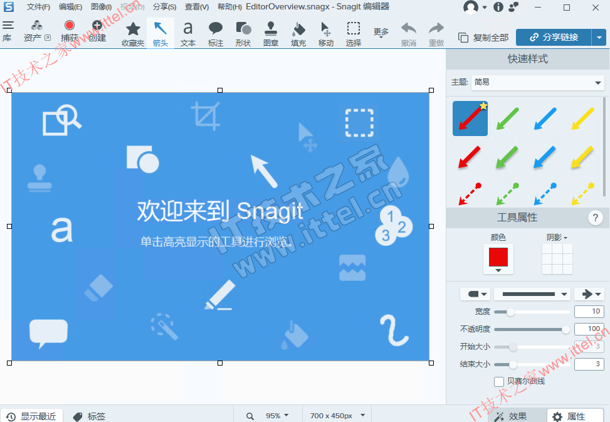Open the Edit (编辑) menu
This screenshot has width=610, height=422.
click(70, 7)
